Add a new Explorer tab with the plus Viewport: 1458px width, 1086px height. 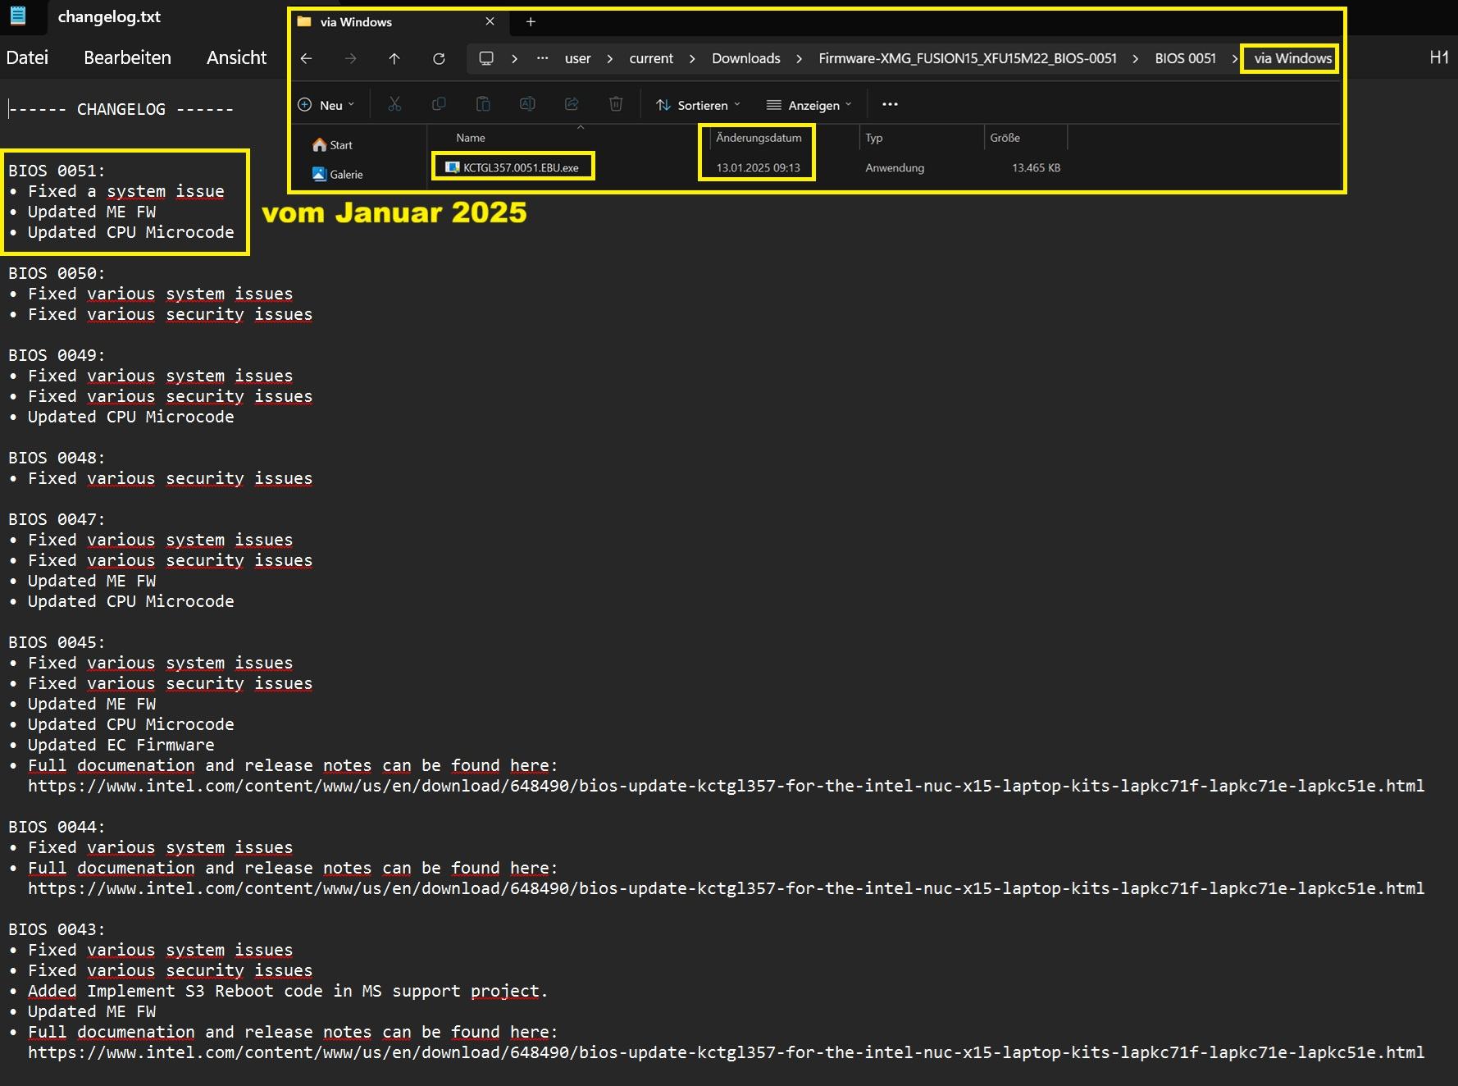tap(531, 21)
